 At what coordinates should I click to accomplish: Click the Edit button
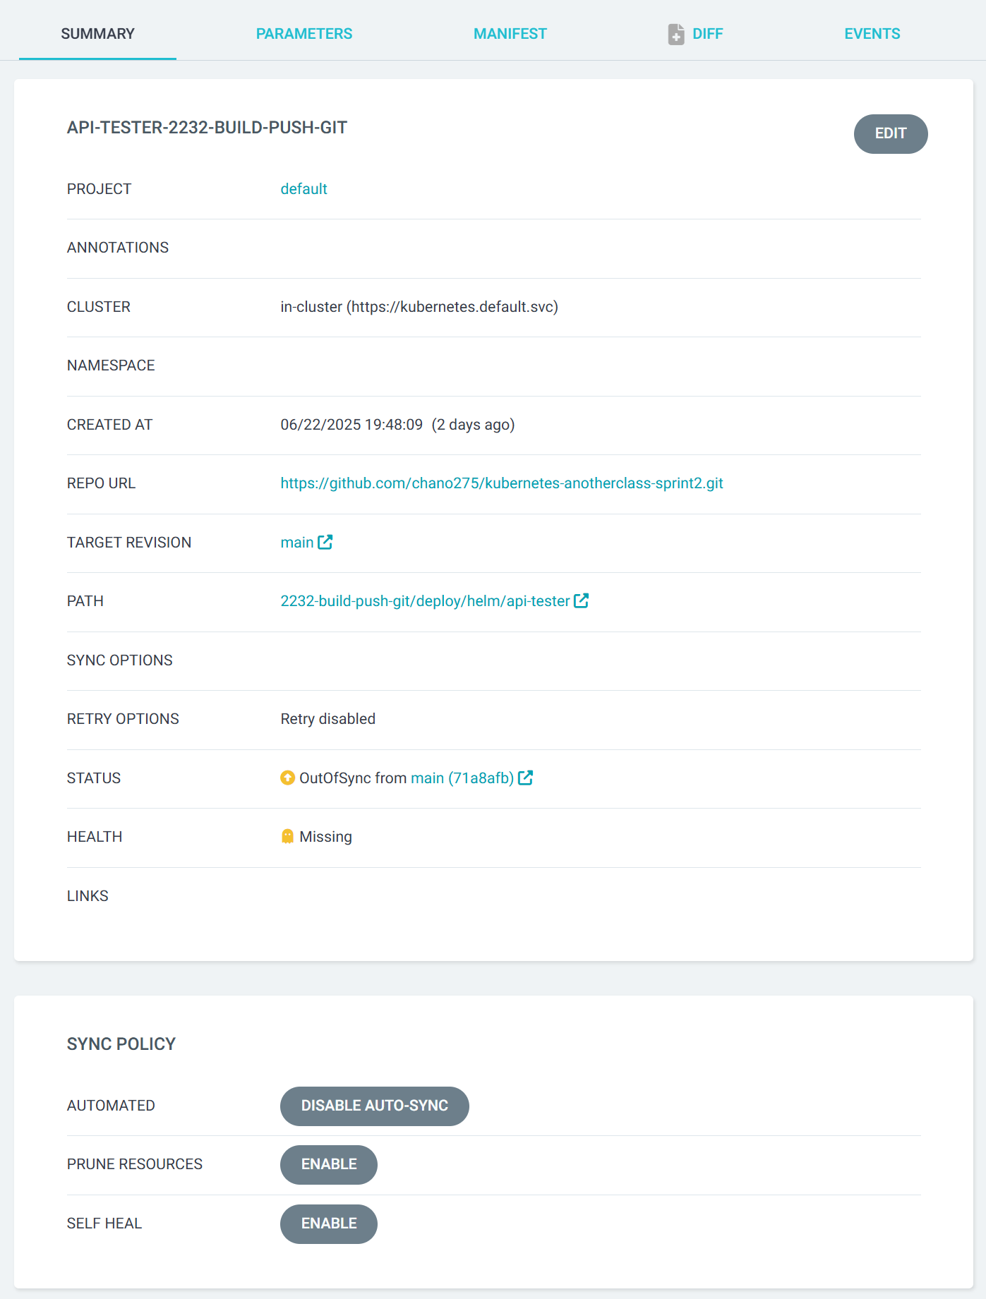[890, 133]
